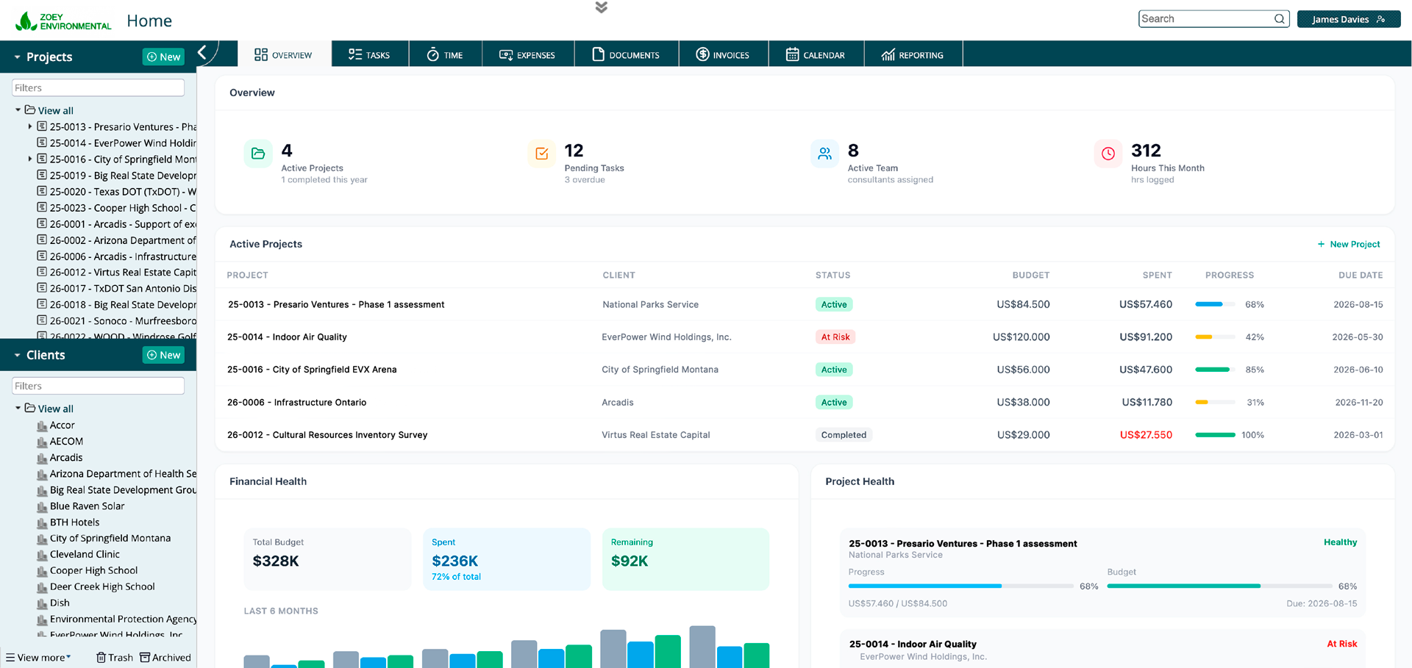
Task: Expand the 25-0016 City of Springfield node
Action: point(29,159)
